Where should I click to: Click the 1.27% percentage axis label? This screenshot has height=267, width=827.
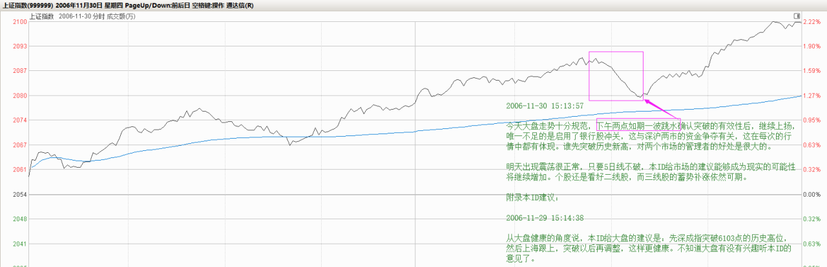811,96
